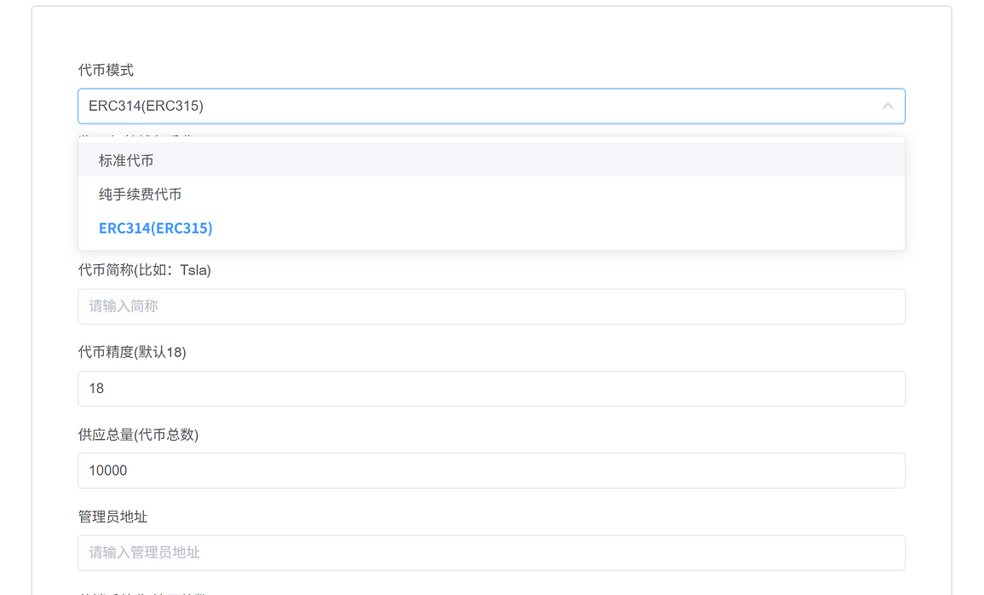Click the partially visible label below the 管理员地址 field
The height and width of the screenshot is (595, 984).
(x=141, y=592)
